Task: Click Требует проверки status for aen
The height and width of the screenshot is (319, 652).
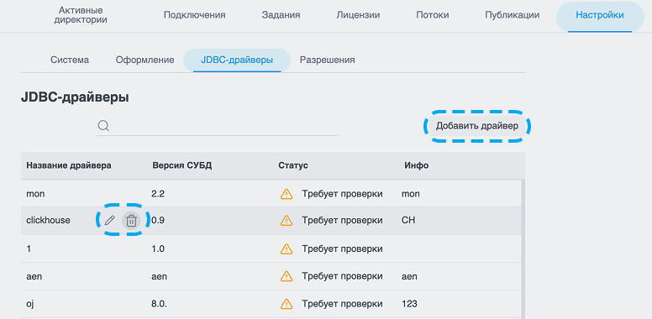Action: [342, 276]
